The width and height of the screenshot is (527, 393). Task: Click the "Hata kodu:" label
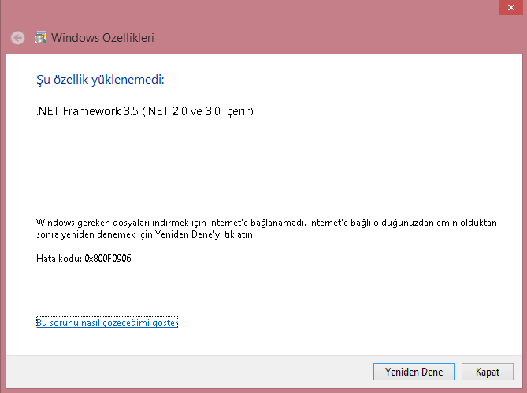coord(59,259)
